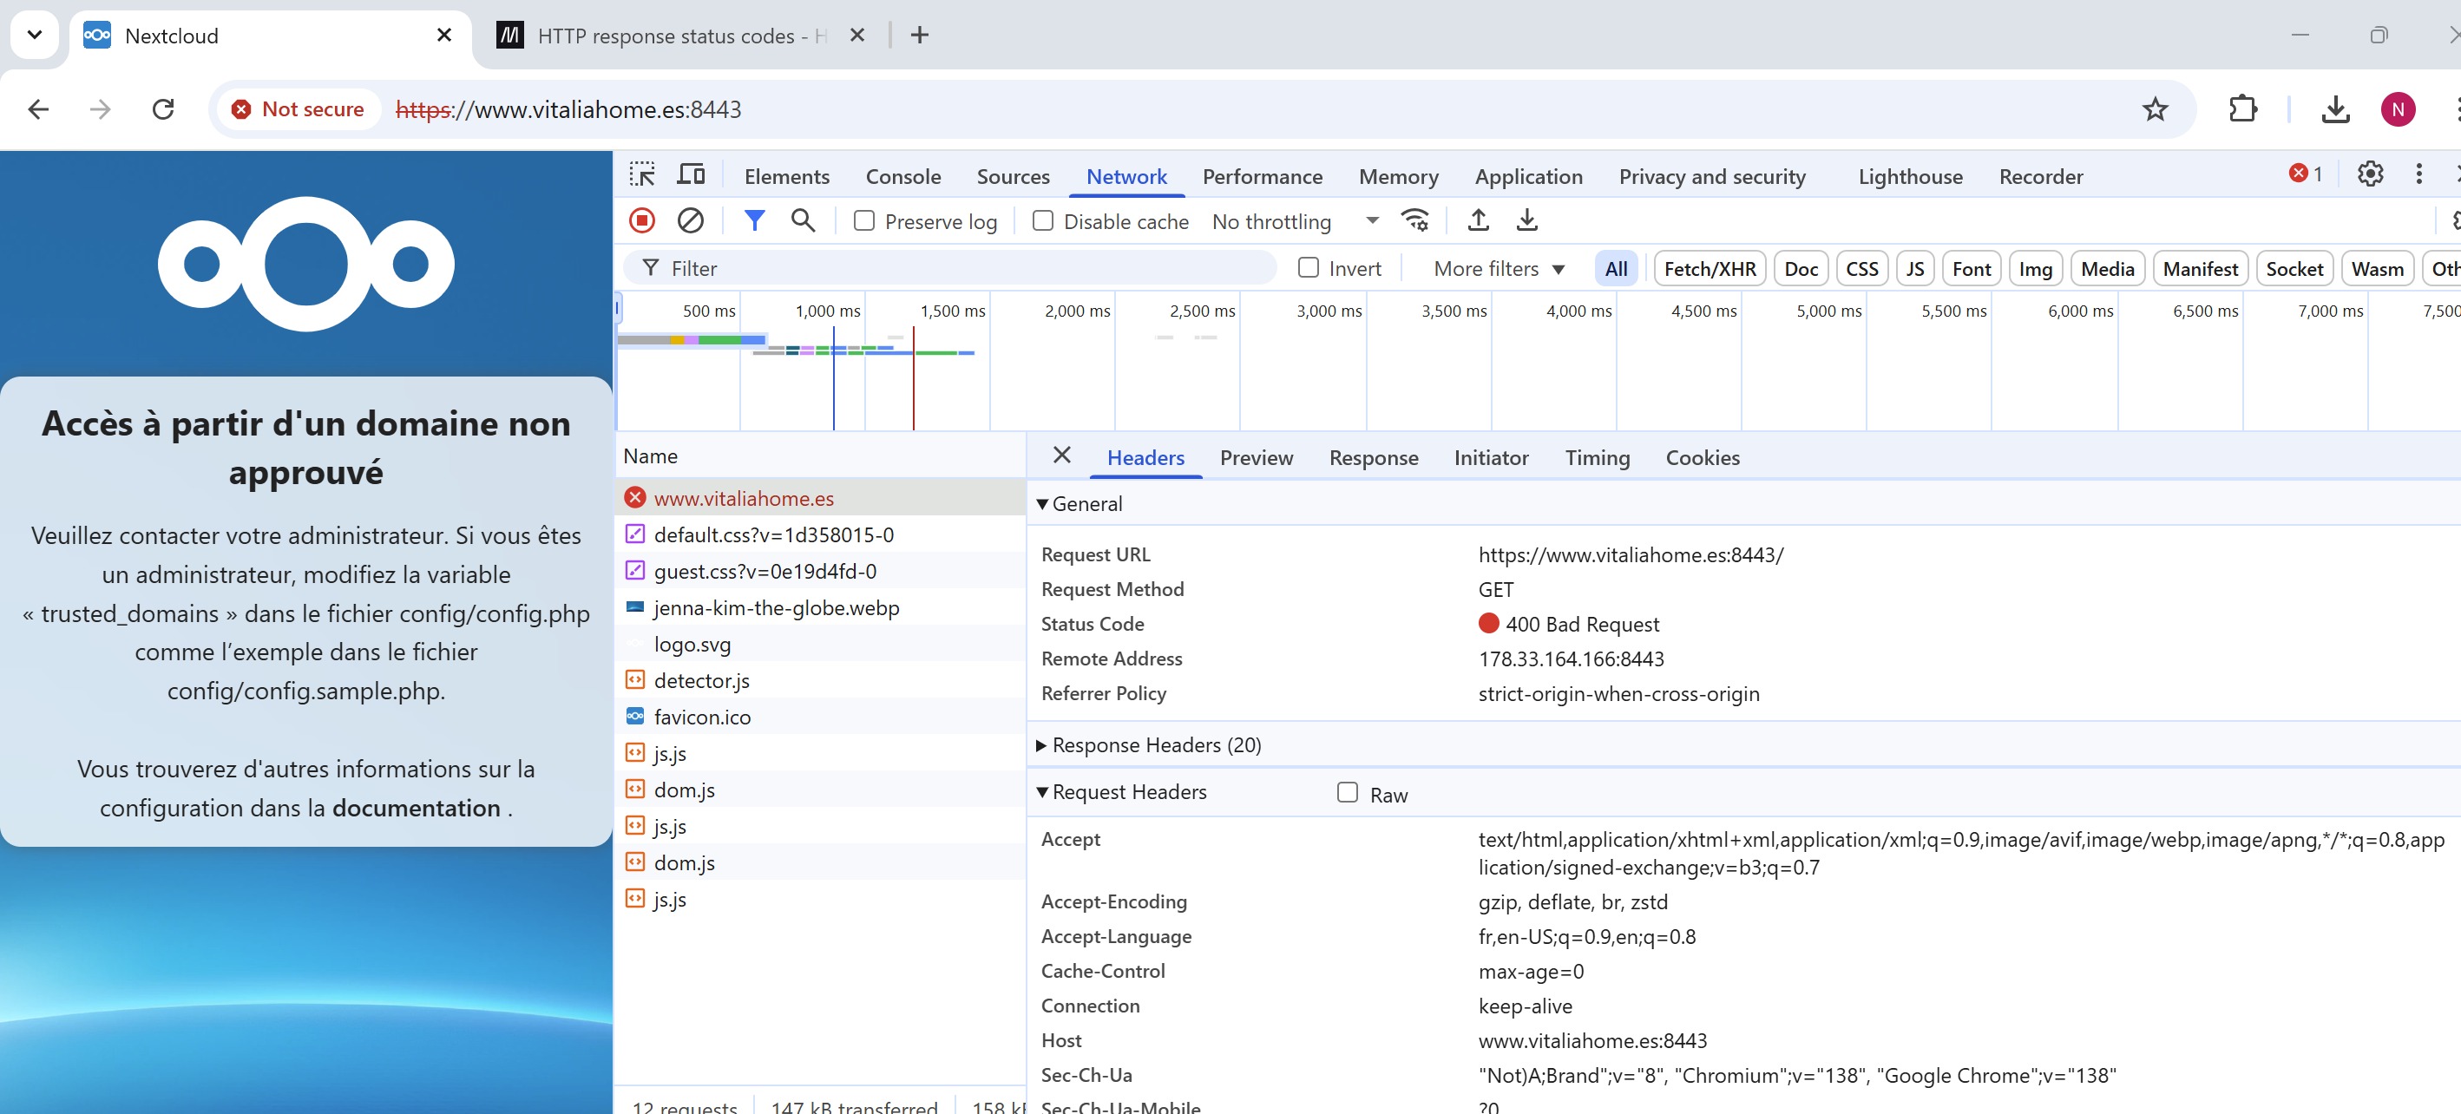The height and width of the screenshot is (1114, 2461).
Task: Enable the Preserve log checkbox
Action: click(x=863, y=220)
